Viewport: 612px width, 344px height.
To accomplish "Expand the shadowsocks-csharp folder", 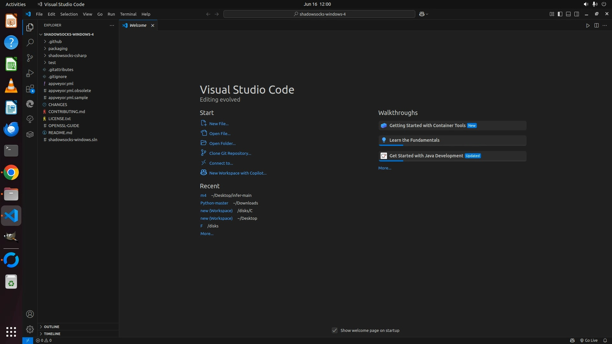I will tap(67, 55).
